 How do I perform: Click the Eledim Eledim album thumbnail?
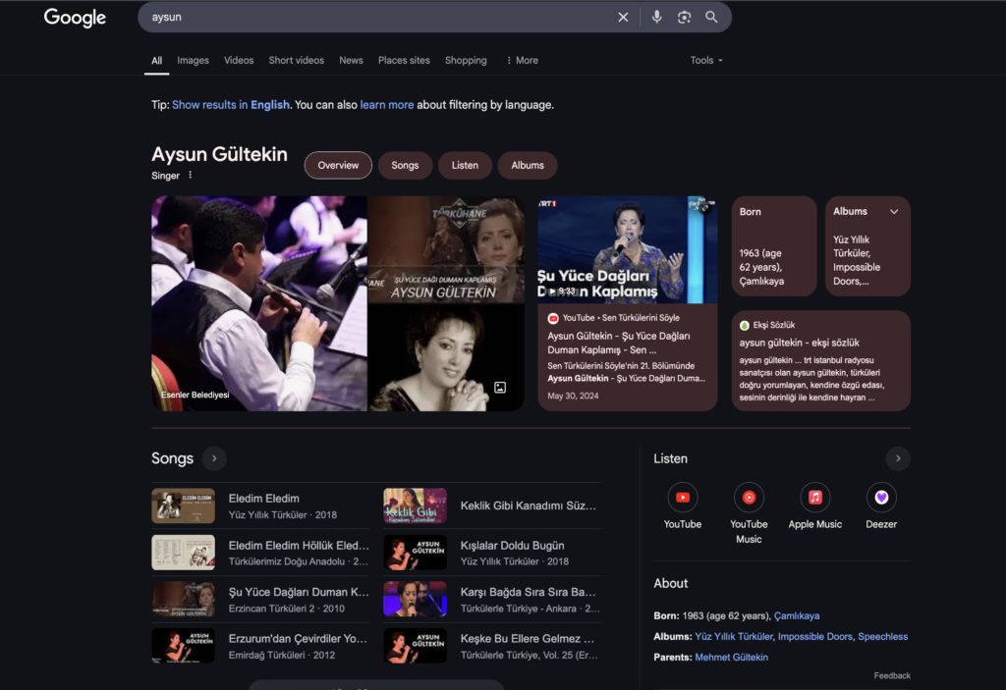pyautogui.click(x=183, y=505)
